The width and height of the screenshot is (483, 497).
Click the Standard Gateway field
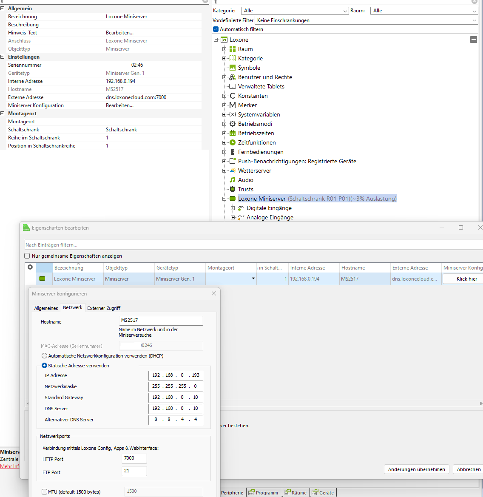pos(176,398)
